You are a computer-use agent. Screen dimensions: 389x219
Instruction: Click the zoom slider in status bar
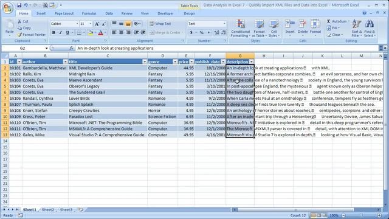pos(361,215)
